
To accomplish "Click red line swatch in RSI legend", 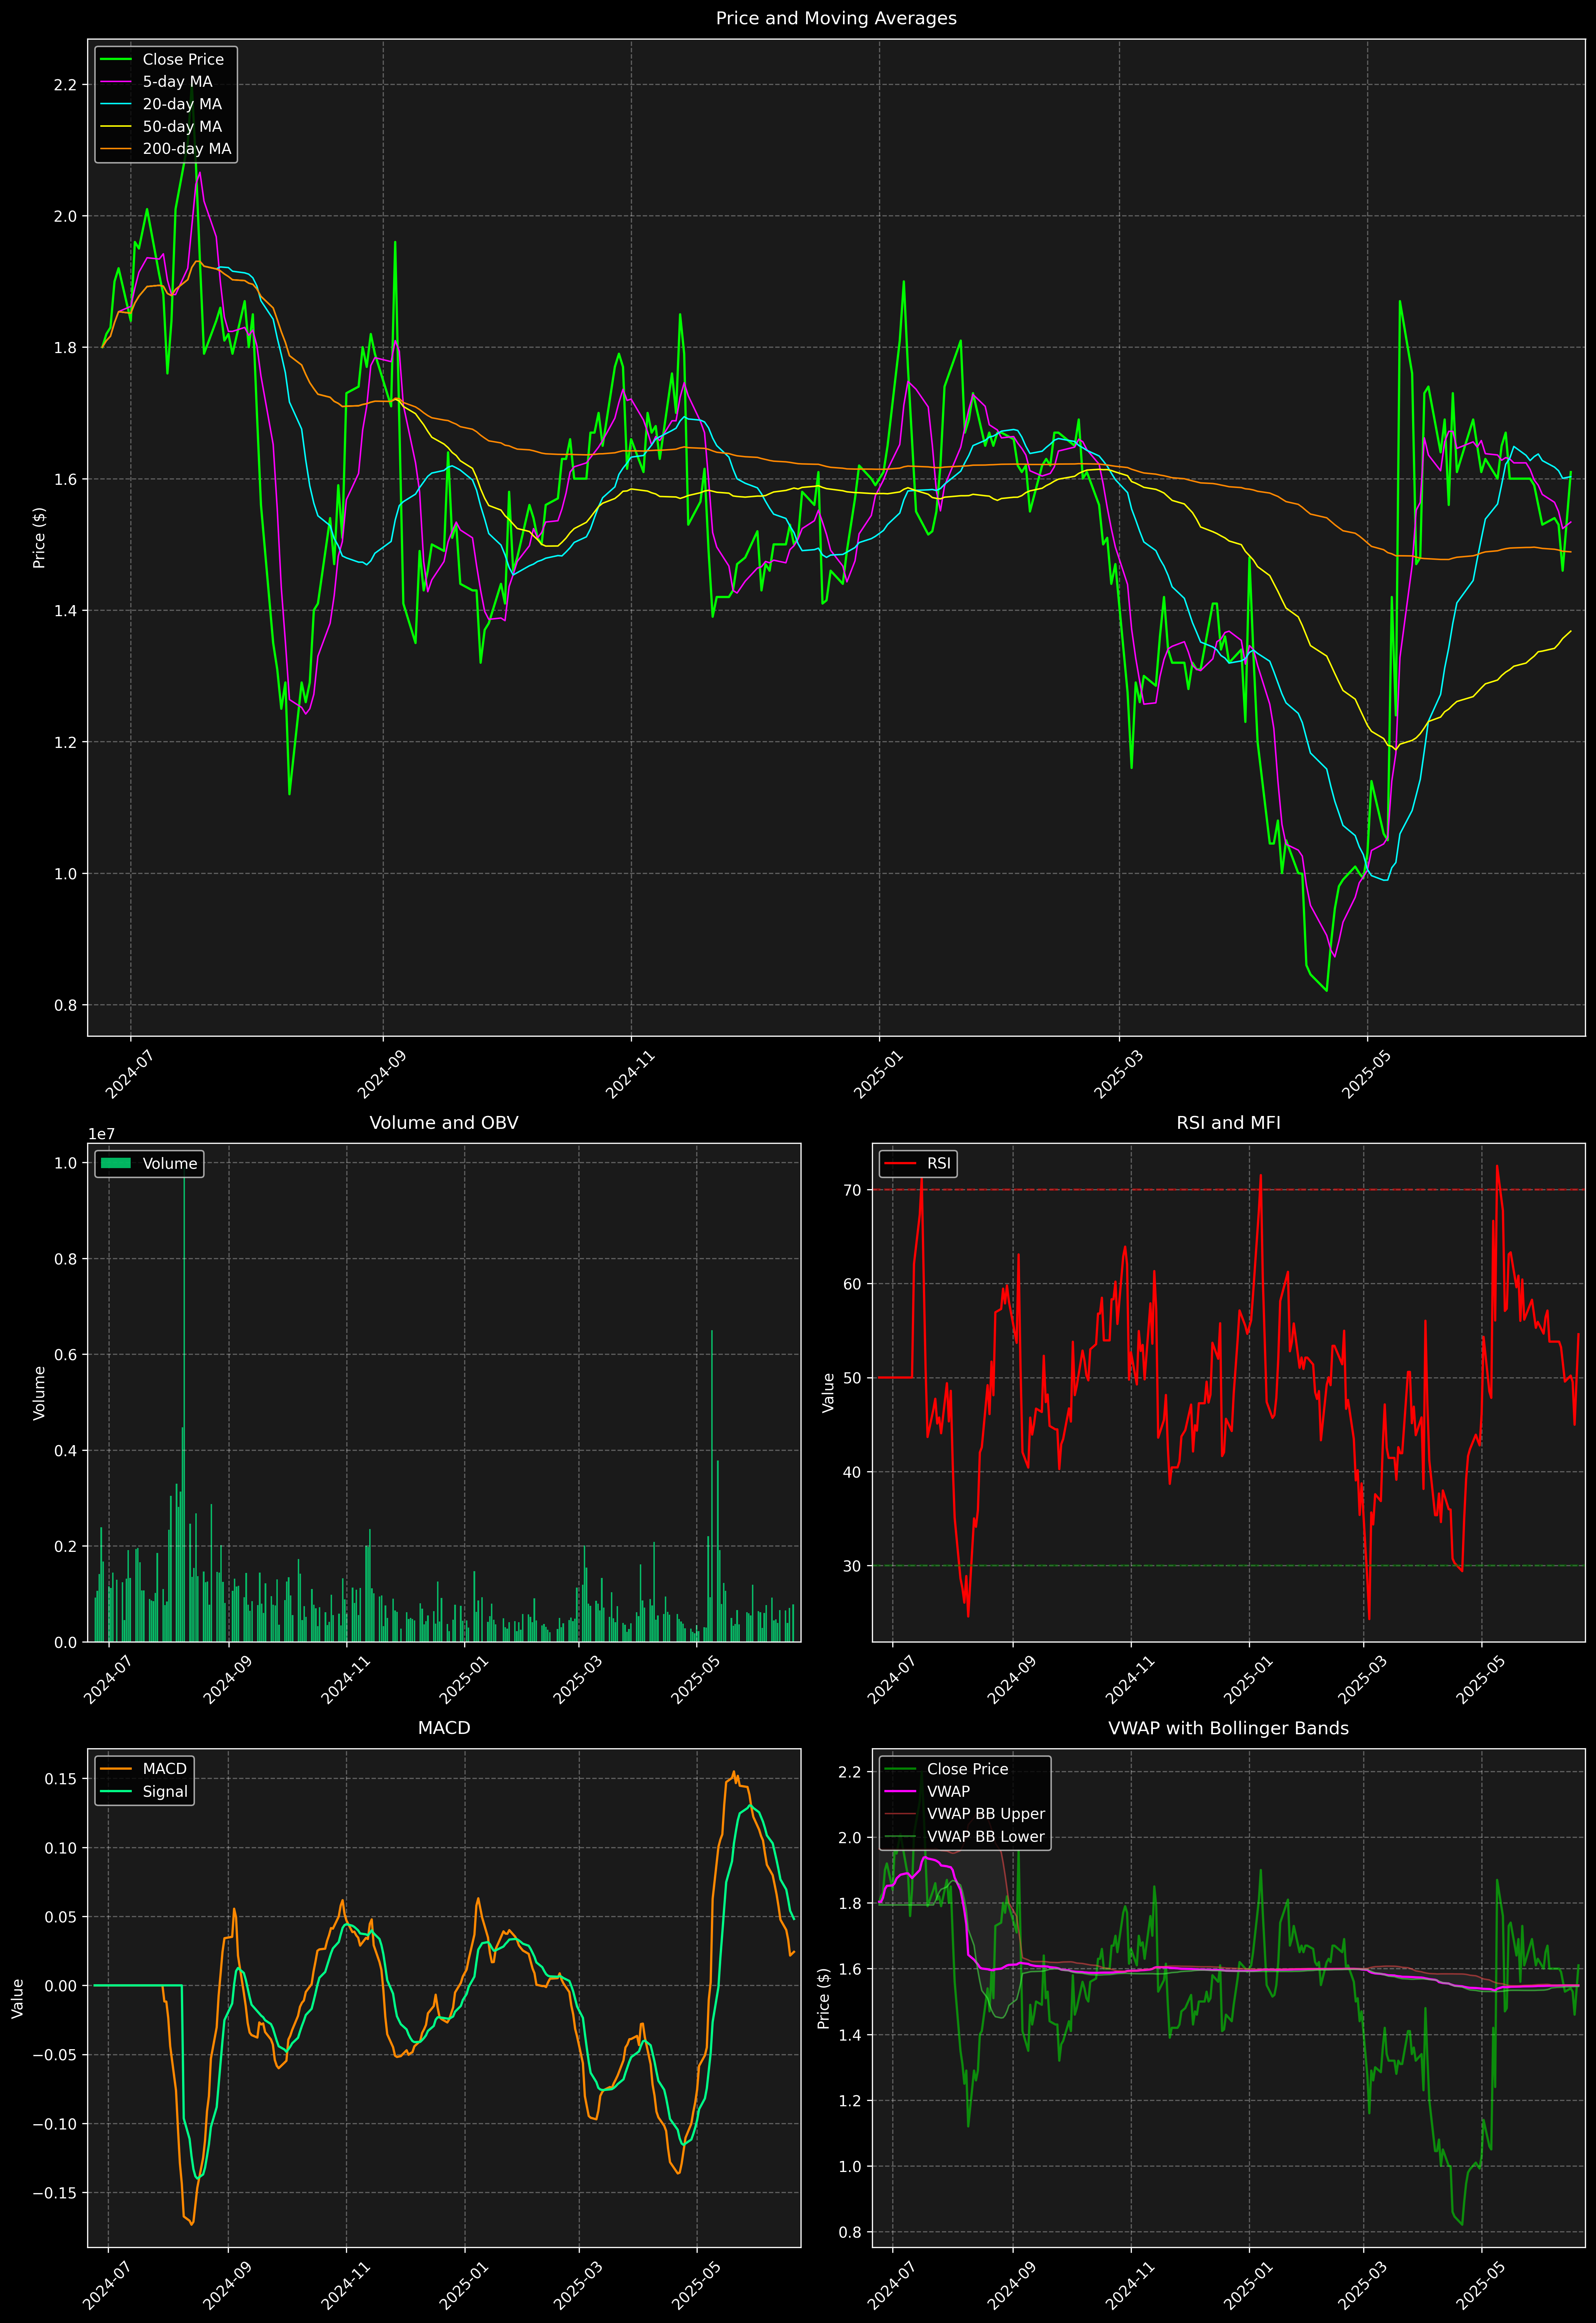I will coord(900,1163).
